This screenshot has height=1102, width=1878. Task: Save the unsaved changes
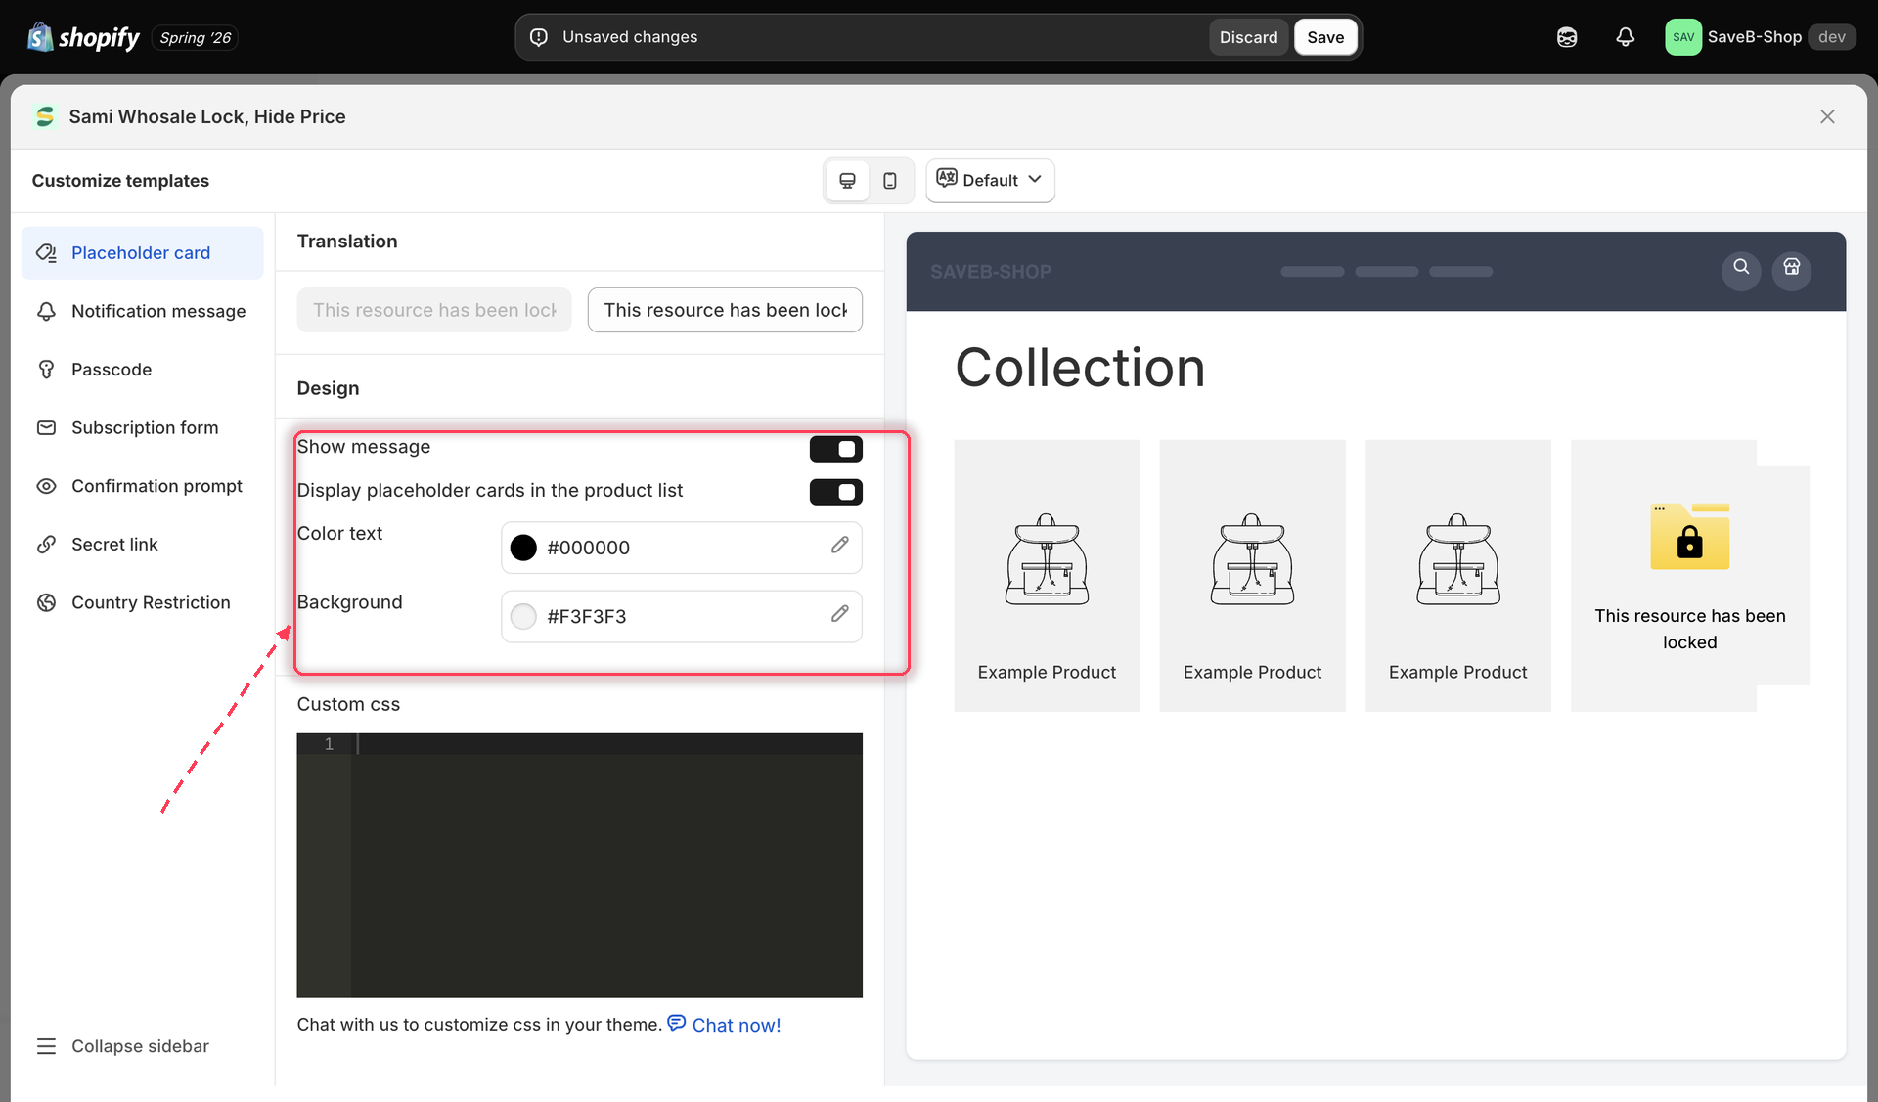[1325, 37]
